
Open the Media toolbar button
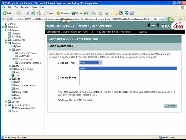[77, 13]
